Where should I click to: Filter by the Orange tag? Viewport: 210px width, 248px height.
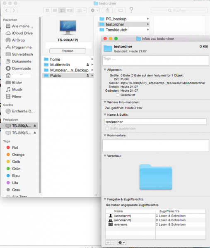tap(15, 155)
